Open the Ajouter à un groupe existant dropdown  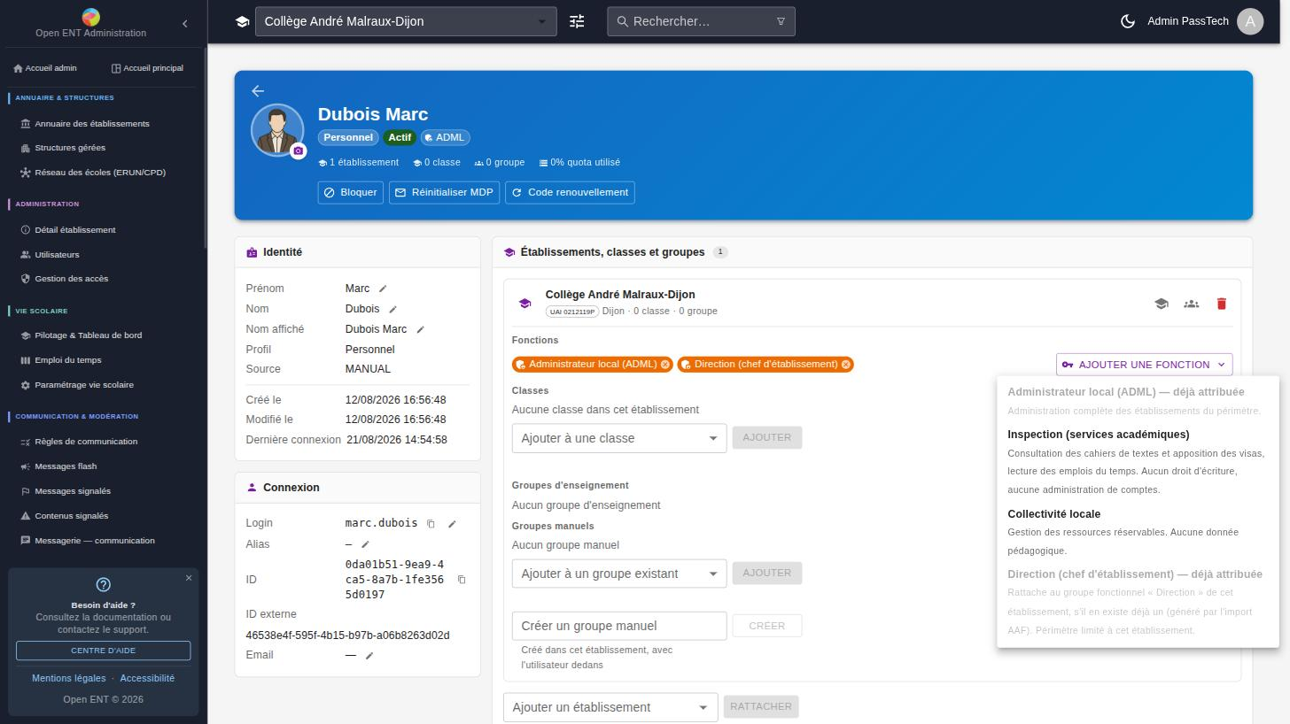click(x=619, y=574)
